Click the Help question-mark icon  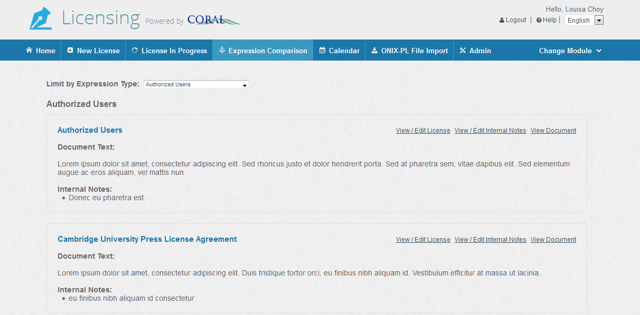pyautogui.click(x=539, y=20)
